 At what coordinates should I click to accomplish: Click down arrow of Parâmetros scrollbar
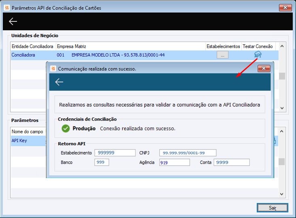pyautogui.click(x=282, y=194)
